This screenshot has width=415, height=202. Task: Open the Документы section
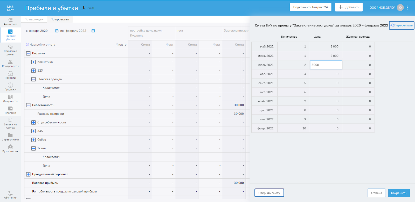(x=10, y=98)
